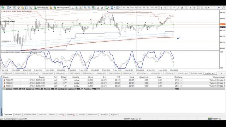The height and width of the screenshot is (127, 226).
Task: Expand the New Chart dropdown arrow
Action: click(5, 8)
